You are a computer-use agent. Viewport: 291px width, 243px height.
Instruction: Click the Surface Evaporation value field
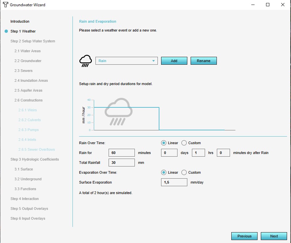tap(174, 182)
